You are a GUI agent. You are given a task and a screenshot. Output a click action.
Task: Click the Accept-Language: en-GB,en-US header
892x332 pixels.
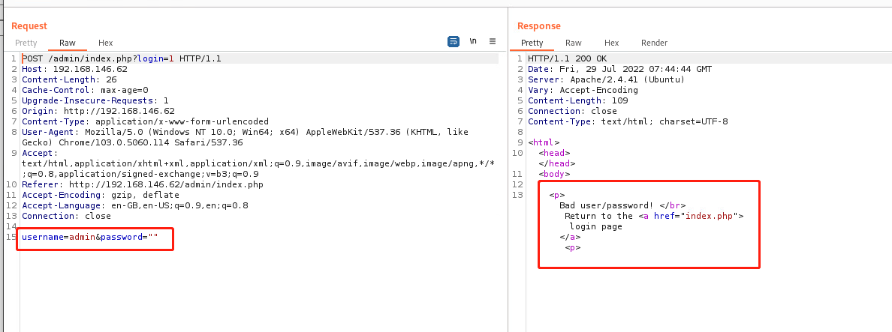[x=135, y=205]
